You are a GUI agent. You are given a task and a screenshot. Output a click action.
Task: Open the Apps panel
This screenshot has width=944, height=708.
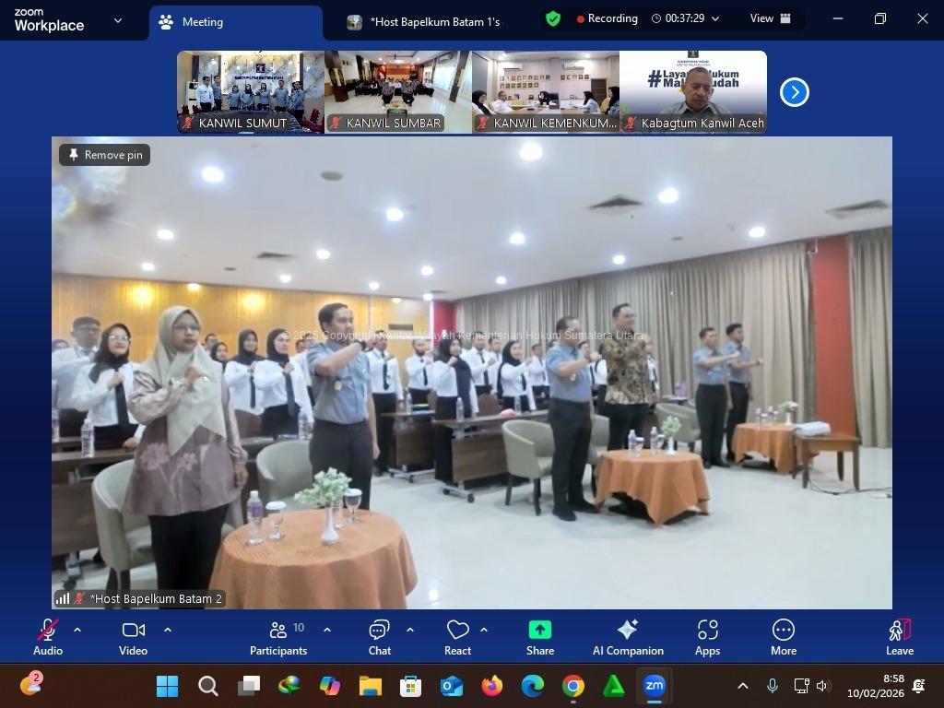click(x=707, y=638)
